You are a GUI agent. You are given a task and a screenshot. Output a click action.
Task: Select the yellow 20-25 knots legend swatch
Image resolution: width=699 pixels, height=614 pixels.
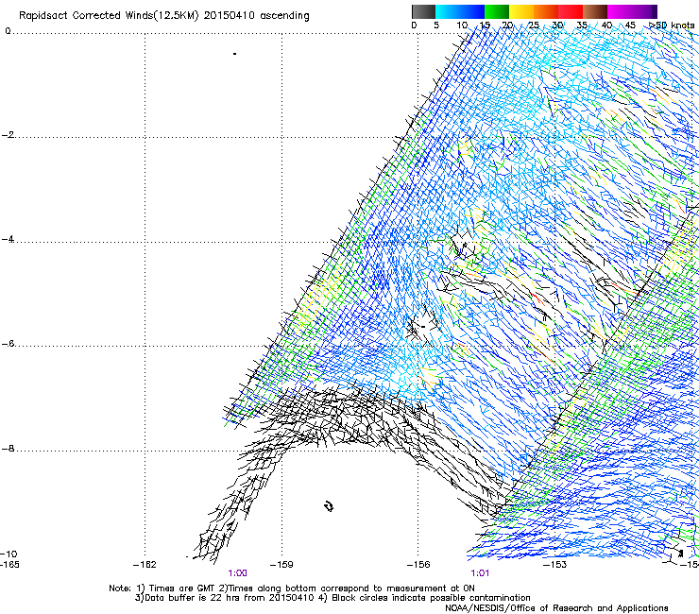pyautogui.click(x=521, y=11)
